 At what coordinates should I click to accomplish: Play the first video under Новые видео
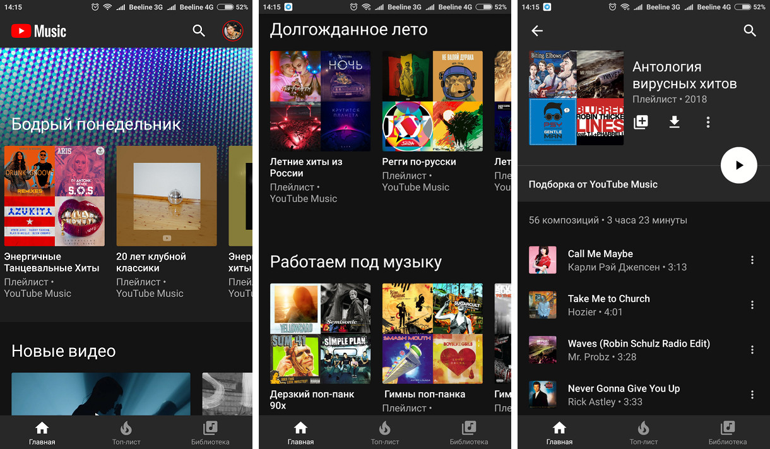click(x=101, y=393)
